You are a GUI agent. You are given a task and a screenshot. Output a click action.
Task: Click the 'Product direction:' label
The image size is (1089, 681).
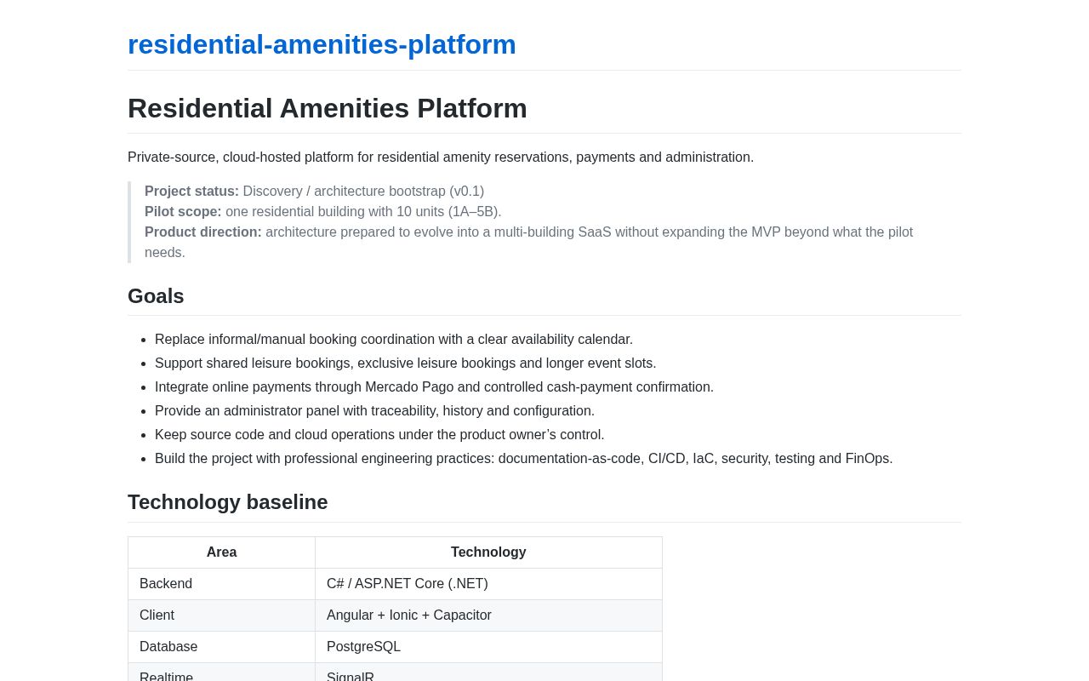coord(203,232)
